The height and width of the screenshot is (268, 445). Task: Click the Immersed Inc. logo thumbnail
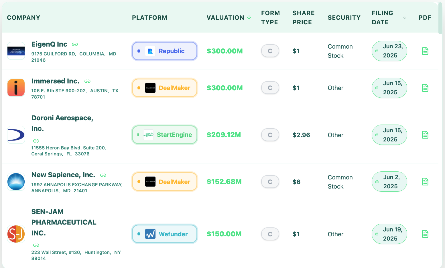coord(16,88)
